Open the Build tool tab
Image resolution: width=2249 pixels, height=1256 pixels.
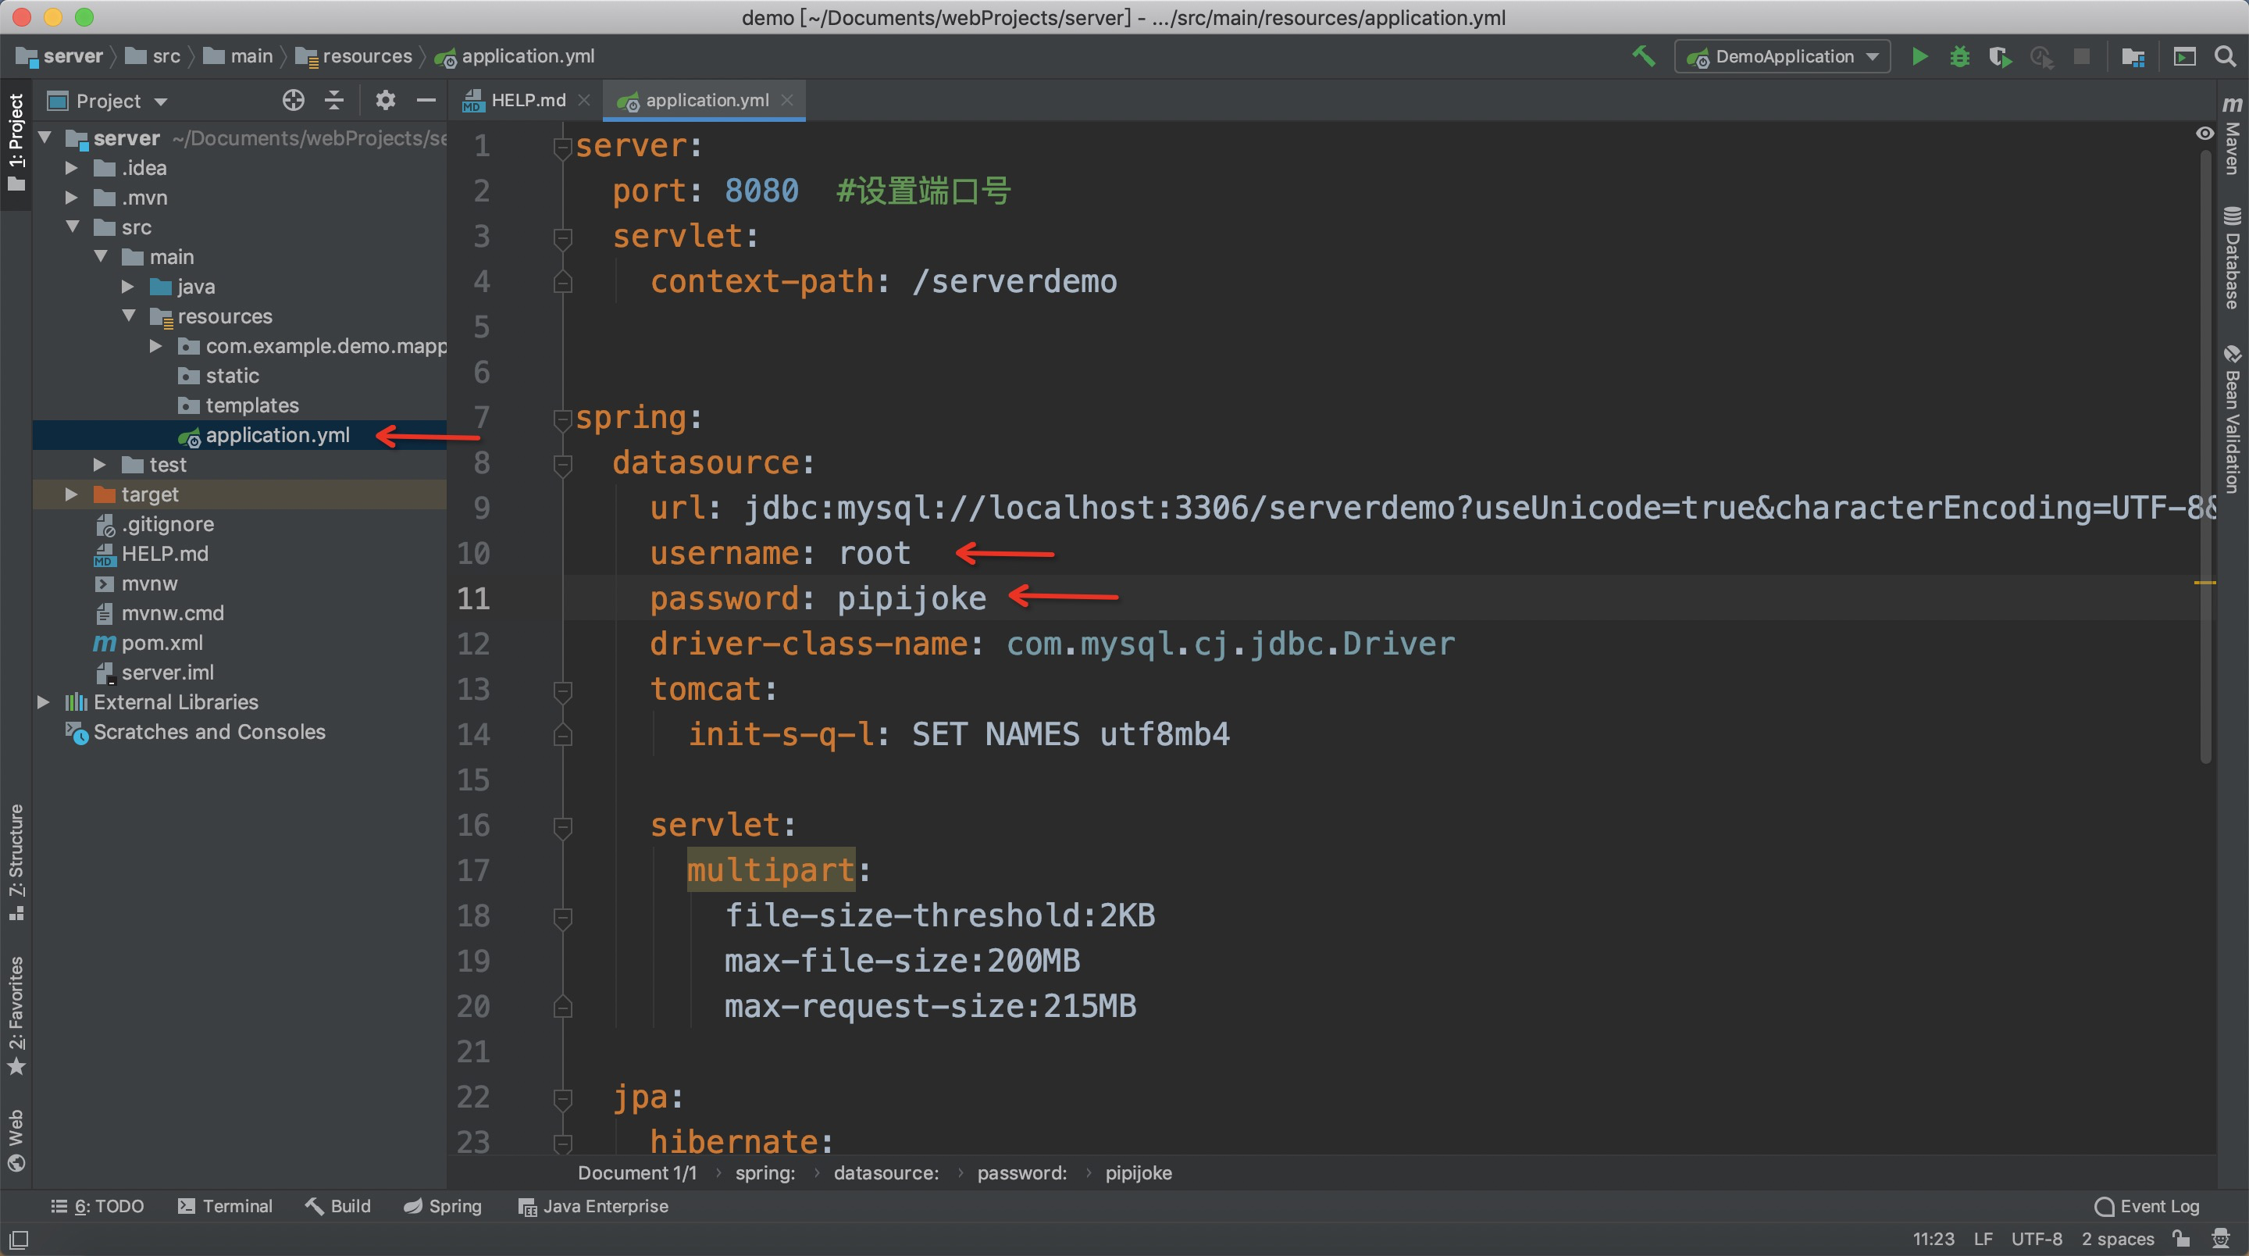click(338, 1206)
